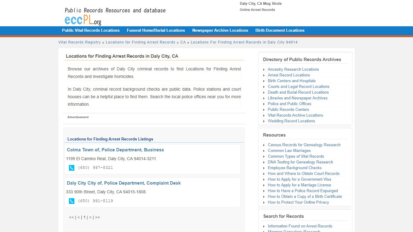Open Police and Public Offices
This screenshot has height=232, width=413.
tap(289, 104)
